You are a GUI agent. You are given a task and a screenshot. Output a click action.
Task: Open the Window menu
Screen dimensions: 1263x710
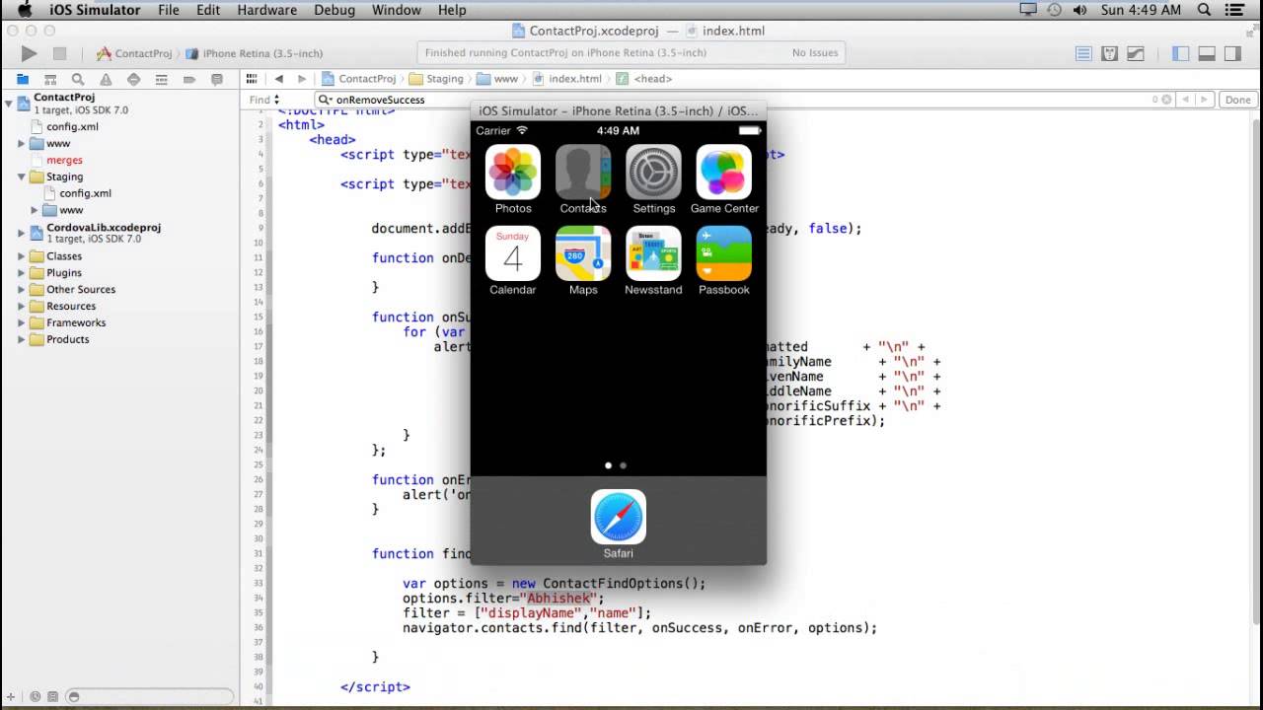(396, 10)
